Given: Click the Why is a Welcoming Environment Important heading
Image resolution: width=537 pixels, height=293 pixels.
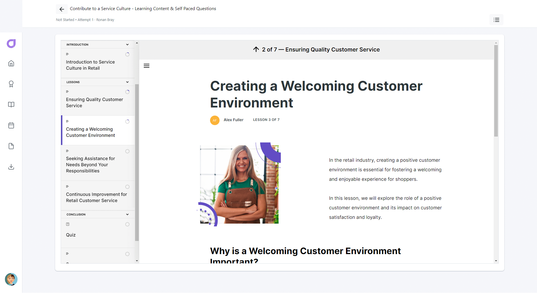Looking at the screenshot, I should tap(305, 255).
